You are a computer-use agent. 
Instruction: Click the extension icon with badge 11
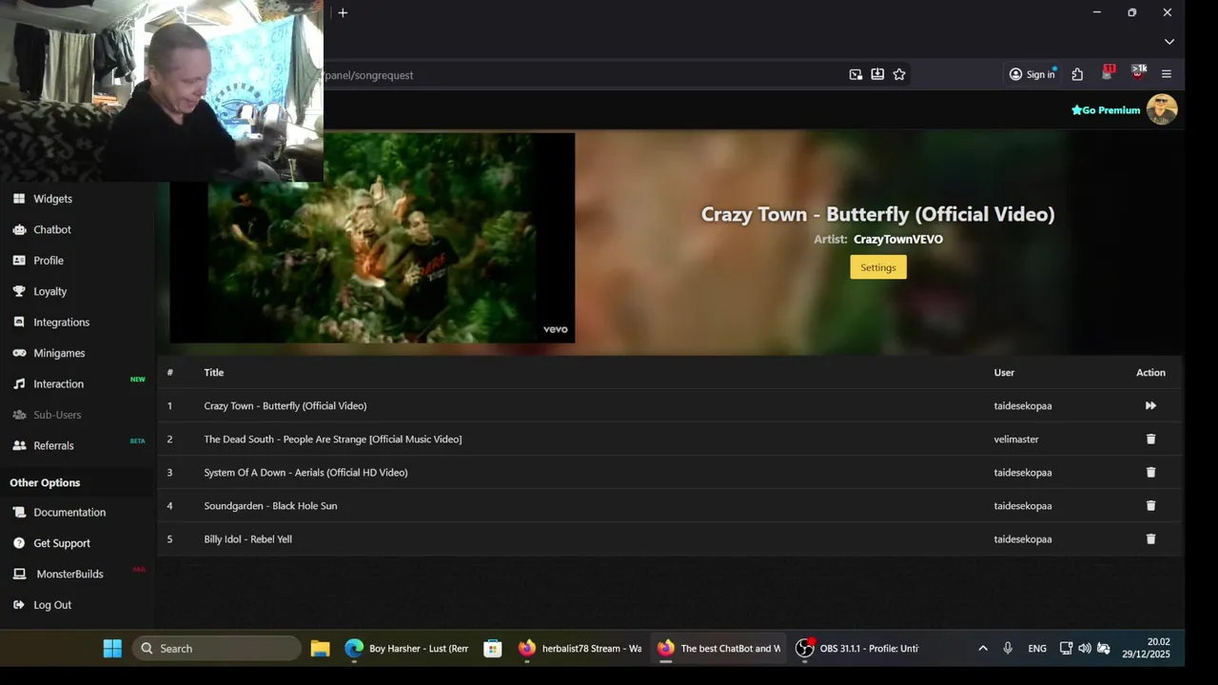(1108, 73)
